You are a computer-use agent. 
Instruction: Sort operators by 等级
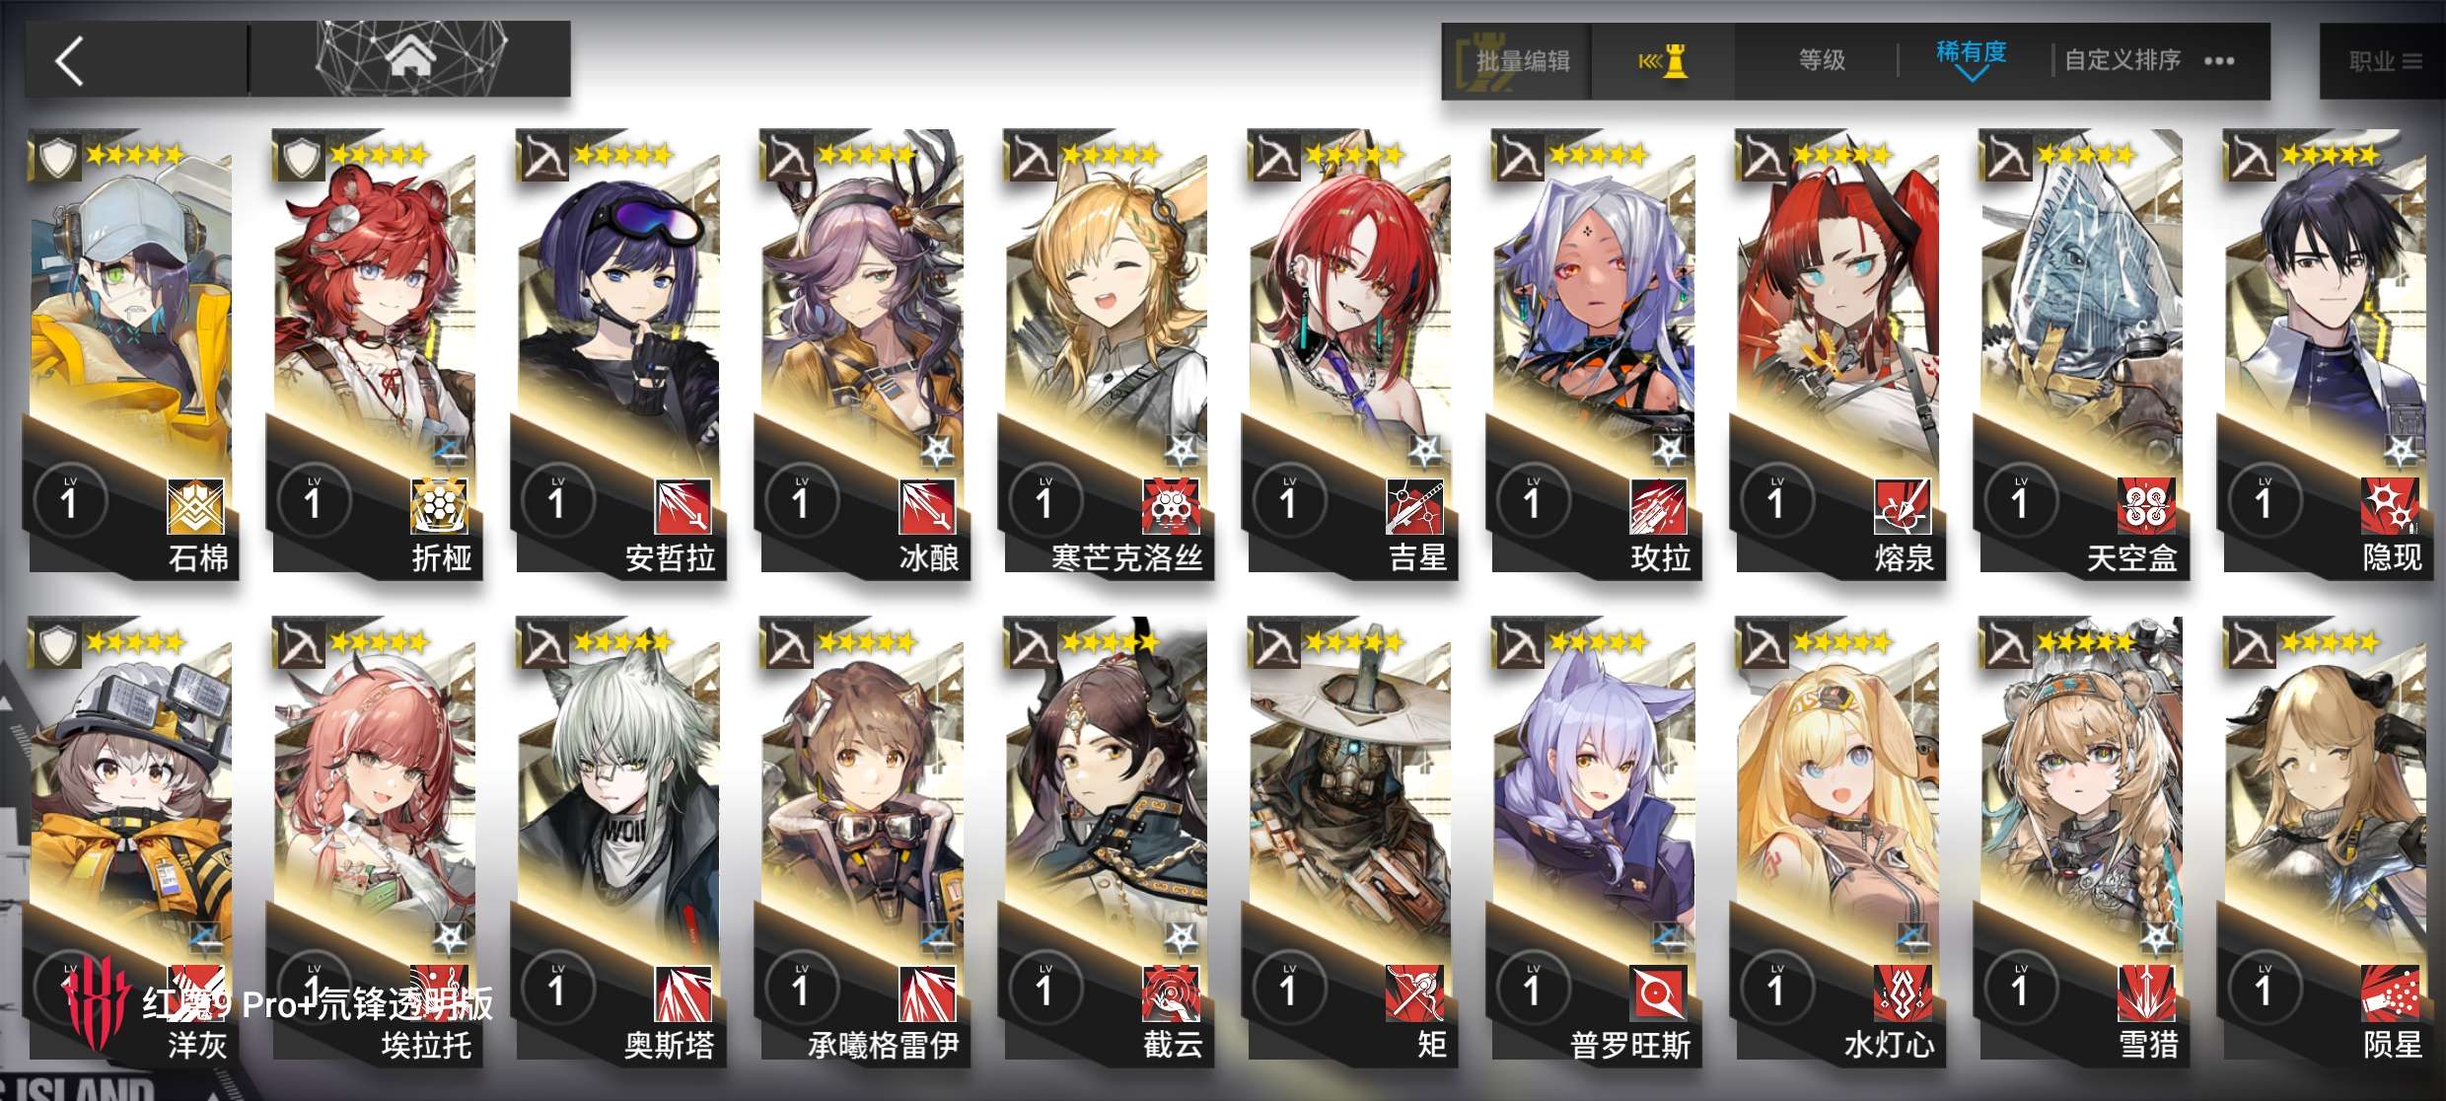click(x=1822, y=60)
